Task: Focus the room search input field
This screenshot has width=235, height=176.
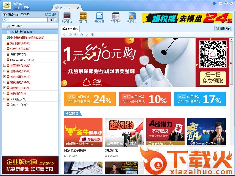Action: tap(28, 20)
